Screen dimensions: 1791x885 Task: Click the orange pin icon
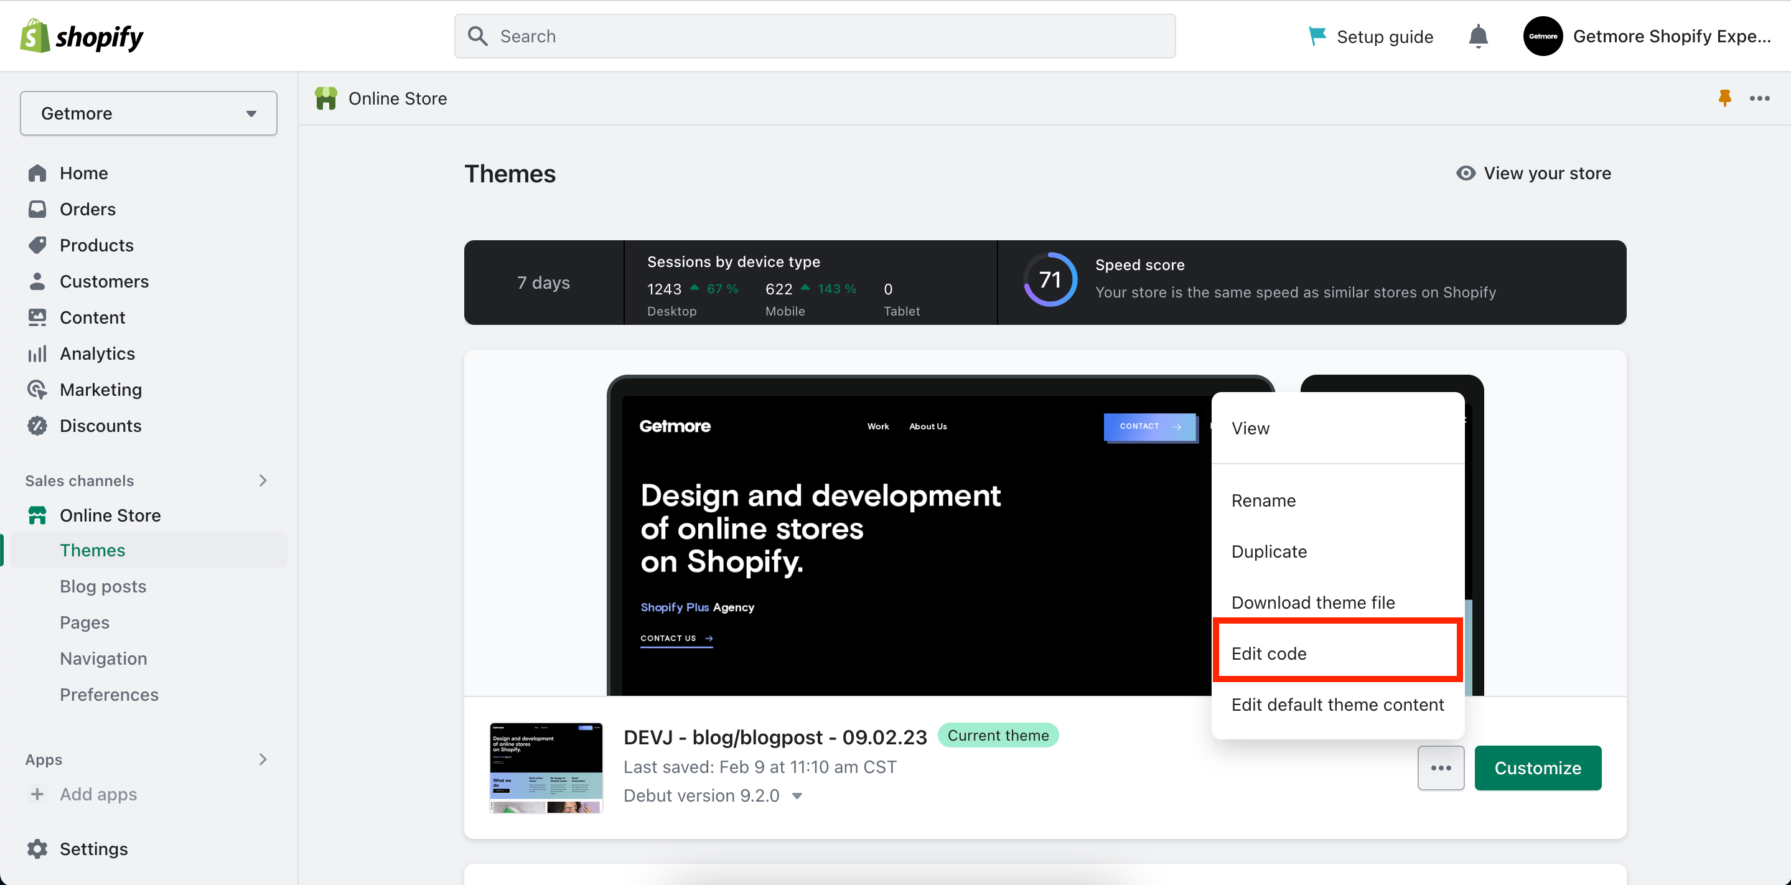(1725, 98)
